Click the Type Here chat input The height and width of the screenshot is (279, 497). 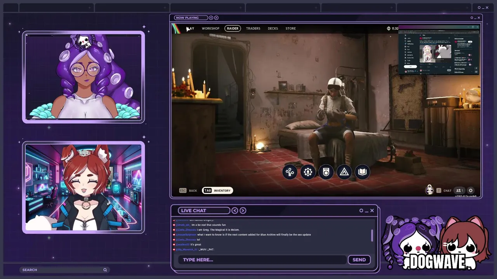(x=262, y=260)
